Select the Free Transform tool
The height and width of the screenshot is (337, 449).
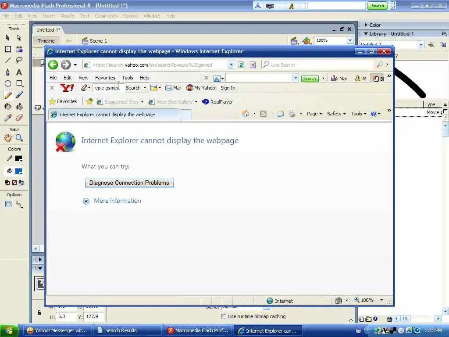click(x=8, y=49)
